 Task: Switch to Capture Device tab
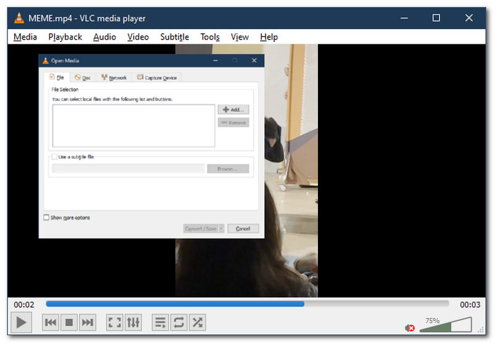click(x=157, y=78)
